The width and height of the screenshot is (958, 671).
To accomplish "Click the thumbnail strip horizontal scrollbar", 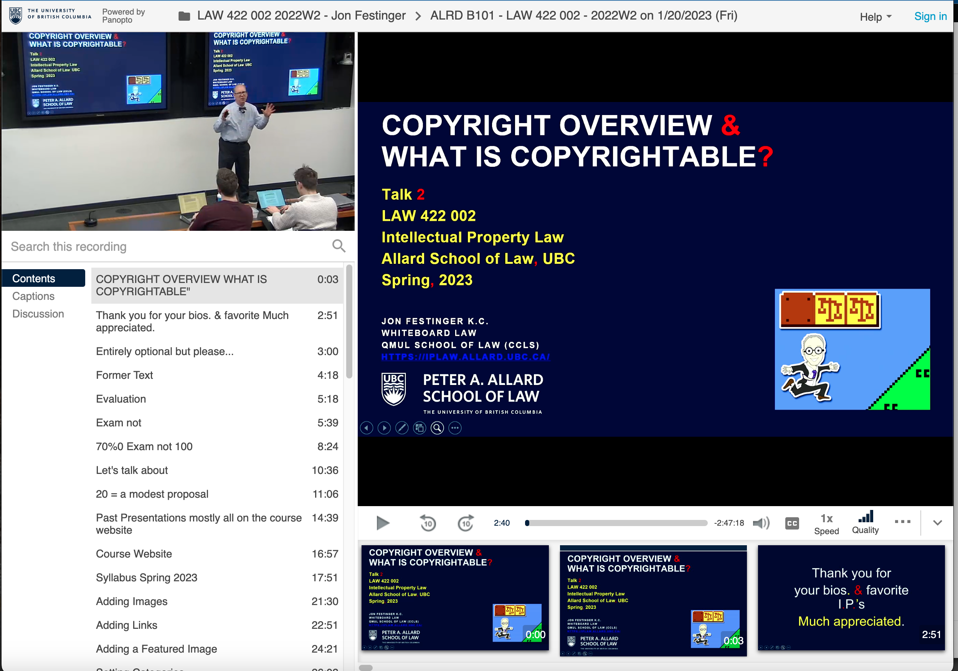I will [x=366, y=667].
